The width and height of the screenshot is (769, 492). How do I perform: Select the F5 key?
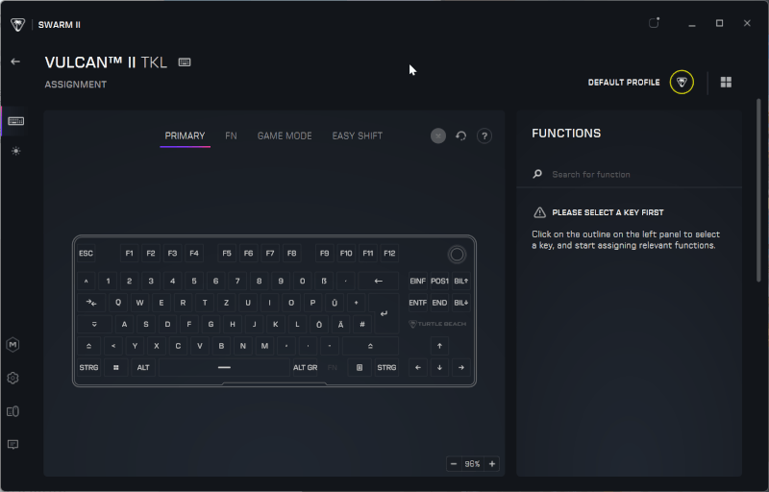coord(227,254)
